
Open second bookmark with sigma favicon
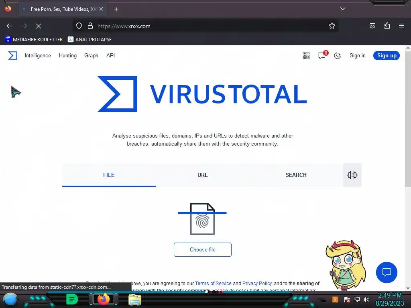pos(90,40)
